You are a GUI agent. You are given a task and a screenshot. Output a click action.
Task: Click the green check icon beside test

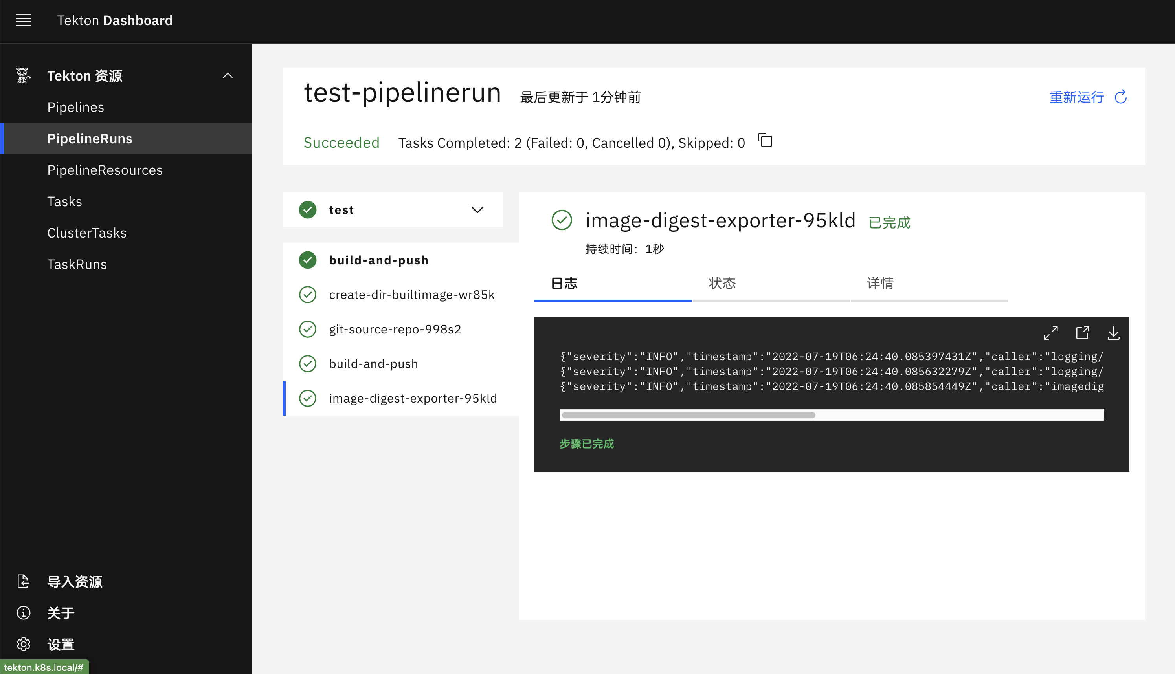308,210
